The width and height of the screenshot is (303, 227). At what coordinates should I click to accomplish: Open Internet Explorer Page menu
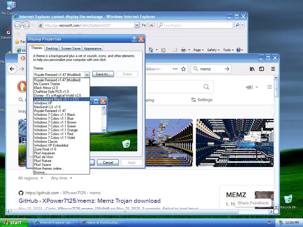click(x=199, y=50)
